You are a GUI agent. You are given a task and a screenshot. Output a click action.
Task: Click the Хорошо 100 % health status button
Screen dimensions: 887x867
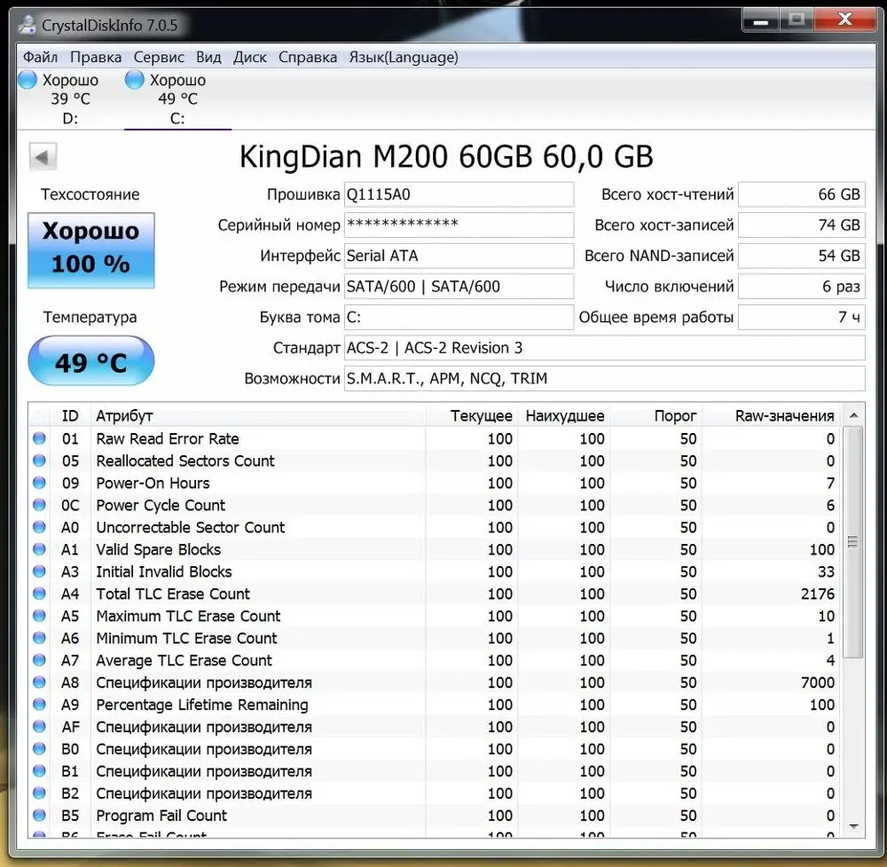coord(91,250)
